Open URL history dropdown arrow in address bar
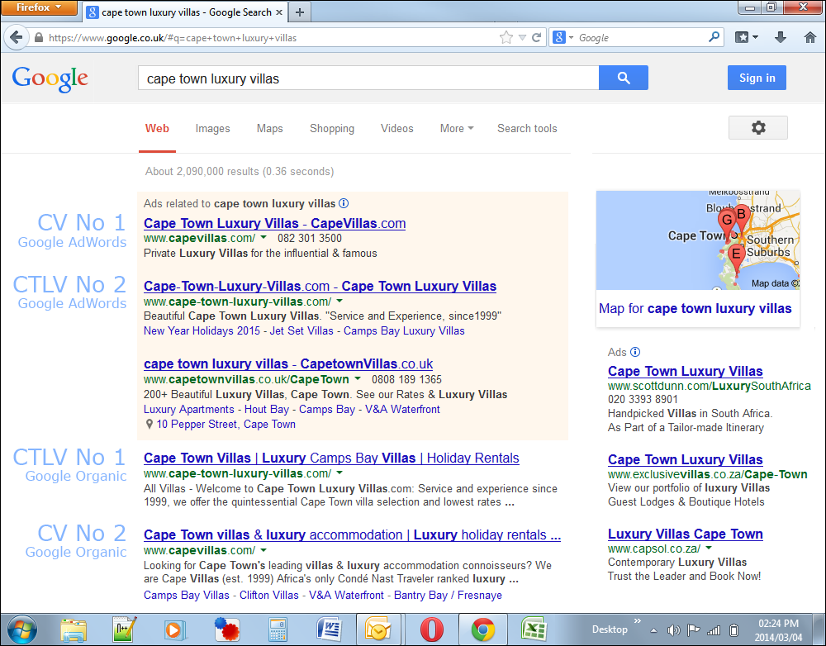Viewport: 826px width, 646px height. click(x=522, y=37)
